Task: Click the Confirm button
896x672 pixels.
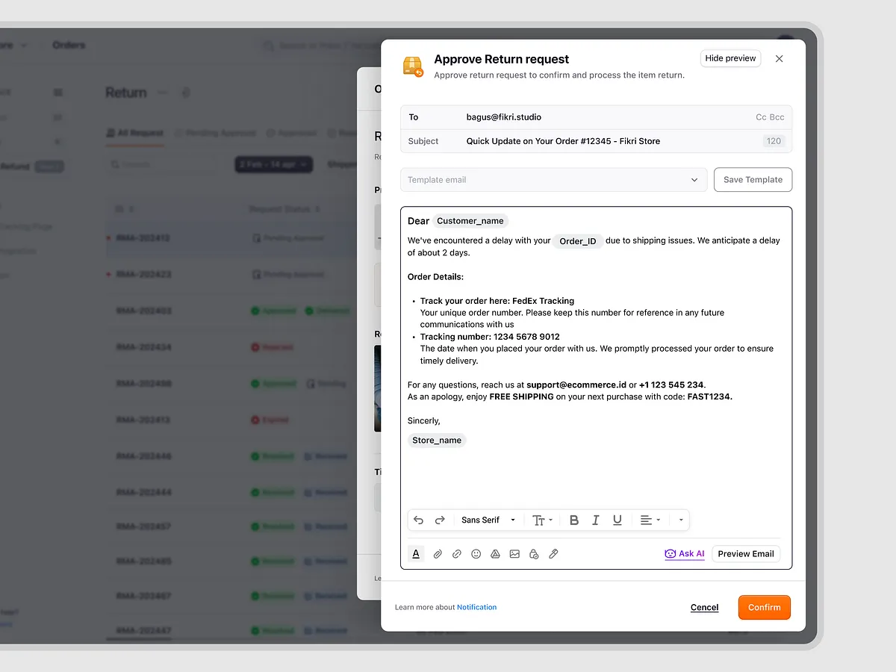Action: pyautogui.click(x=764, y=607)
